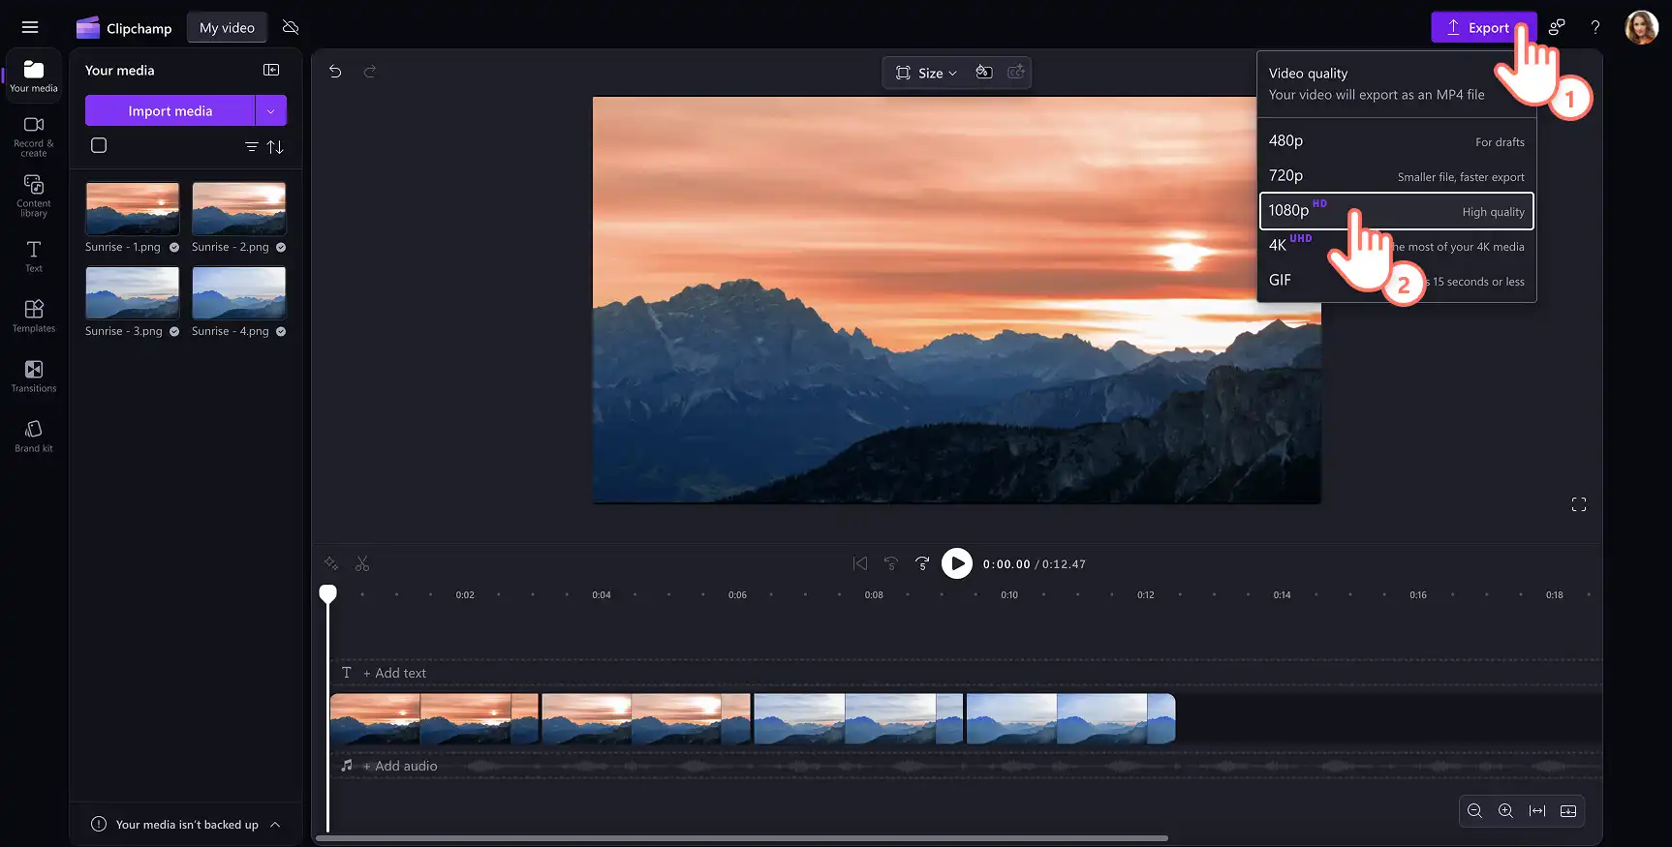Screen dimensions: 1672x847
Task: Fit the timeline to screen
Action: [1537, 811]
